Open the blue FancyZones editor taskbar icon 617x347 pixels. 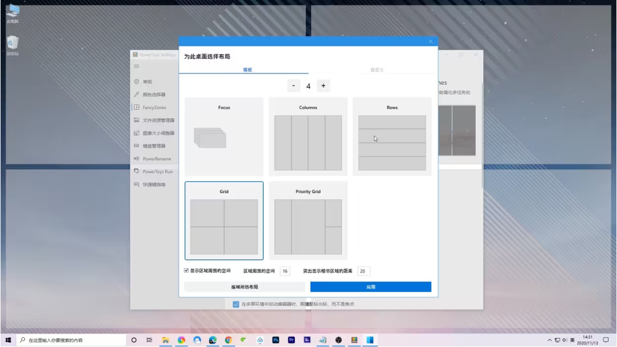click(x=370, y=340)
